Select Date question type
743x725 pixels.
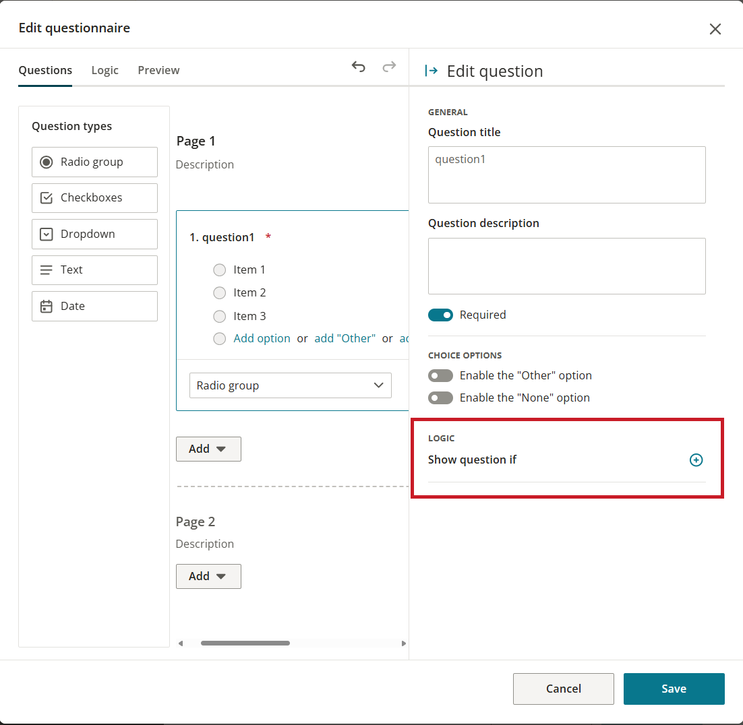95,306
